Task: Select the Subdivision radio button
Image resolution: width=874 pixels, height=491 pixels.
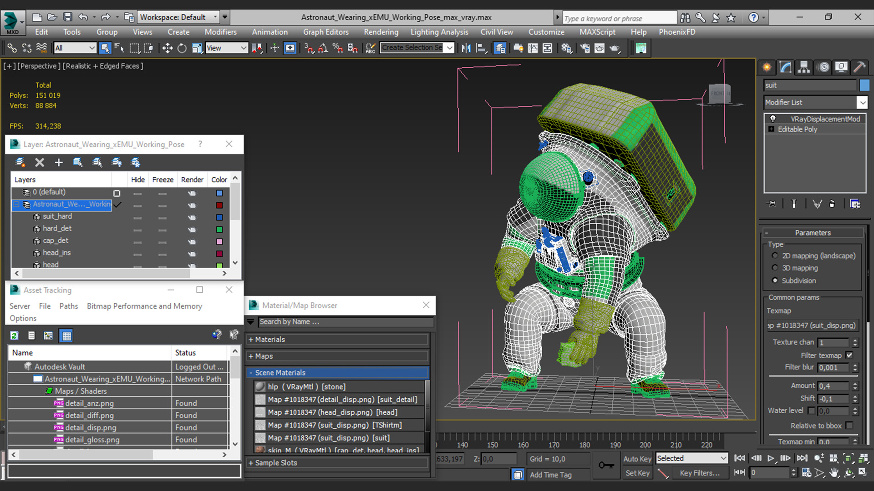Action: tap(775, 281)
